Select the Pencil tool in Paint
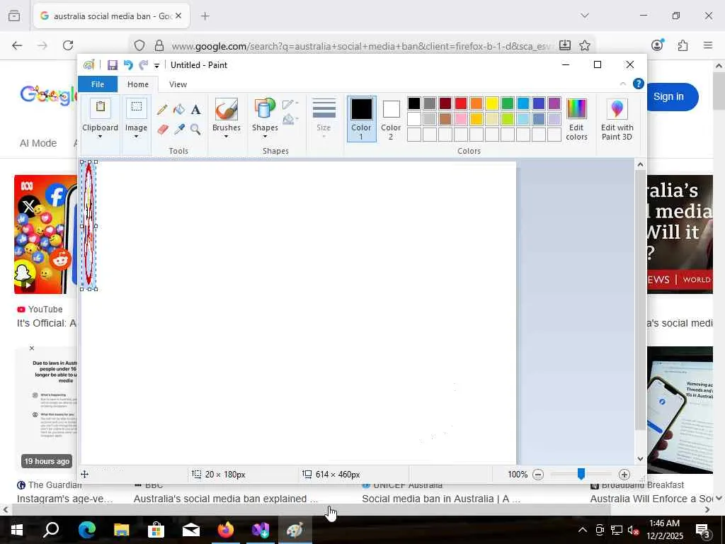The image size is (725, 544). click(162, 110)
